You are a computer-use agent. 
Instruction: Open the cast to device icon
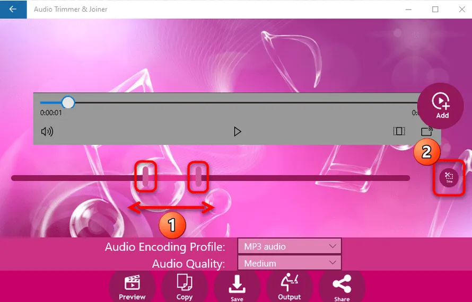pyautogui.click(x=426, y=131)
